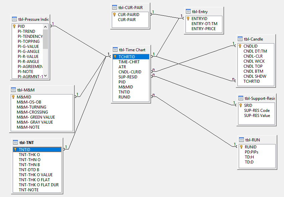Click the key icon beside RUNID
284x197 pixels.
[x=240, y=147]
